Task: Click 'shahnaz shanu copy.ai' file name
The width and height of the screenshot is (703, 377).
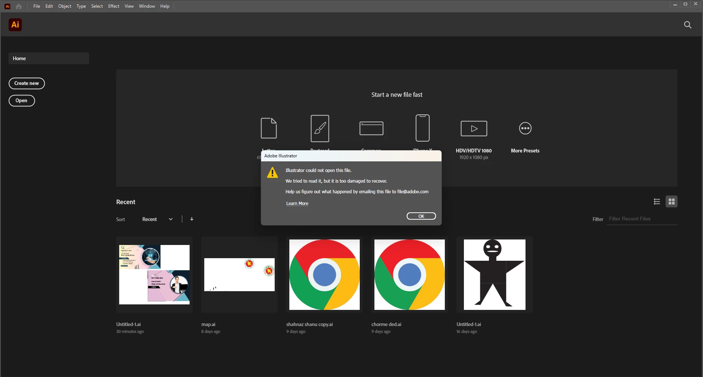Action: tap(310, 324)
